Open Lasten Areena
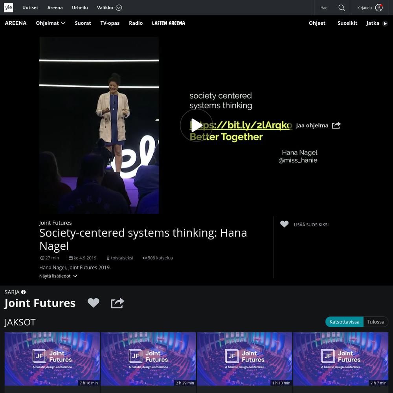 (x=169, y=23)
